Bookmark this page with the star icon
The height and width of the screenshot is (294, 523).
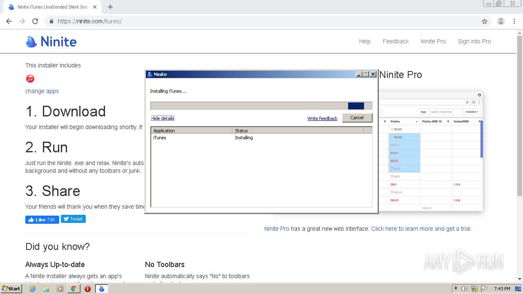(x=485, y=21)
